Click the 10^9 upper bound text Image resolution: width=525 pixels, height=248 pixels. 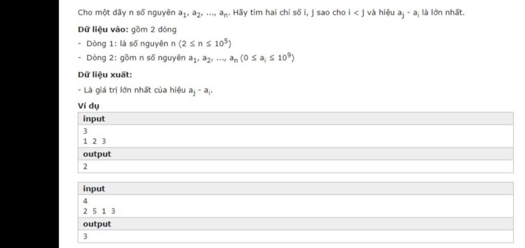[x=285, y=57]
